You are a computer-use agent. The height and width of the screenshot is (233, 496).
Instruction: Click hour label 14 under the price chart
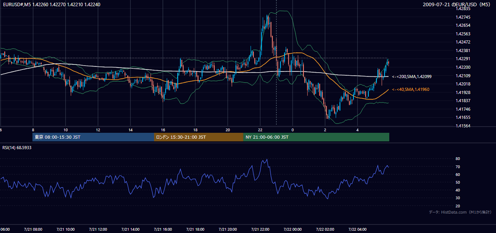pyautogui.click(x=130, y=130)
